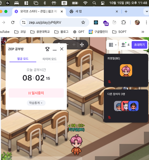Click the date and time 10월 15일 오후 11:48
149x160 pixels.
[x=128, y=3]
